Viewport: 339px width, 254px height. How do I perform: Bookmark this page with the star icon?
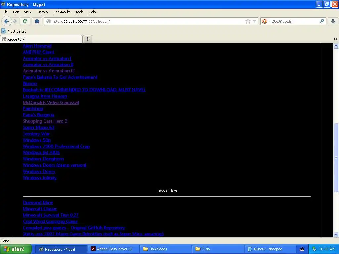248,21
